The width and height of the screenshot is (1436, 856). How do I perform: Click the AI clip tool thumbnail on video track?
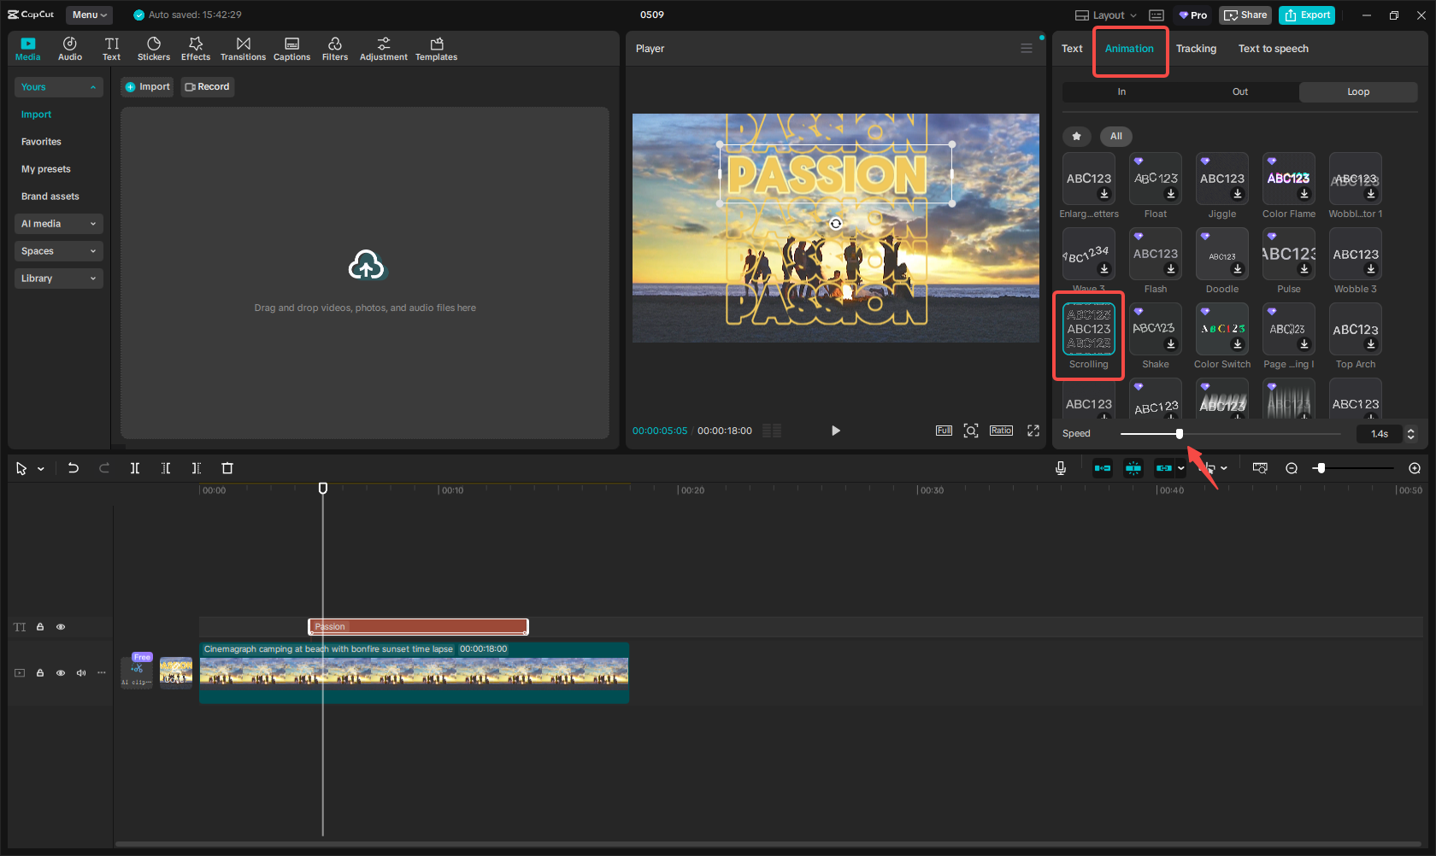pyautogui.click(x=137, y=671)
